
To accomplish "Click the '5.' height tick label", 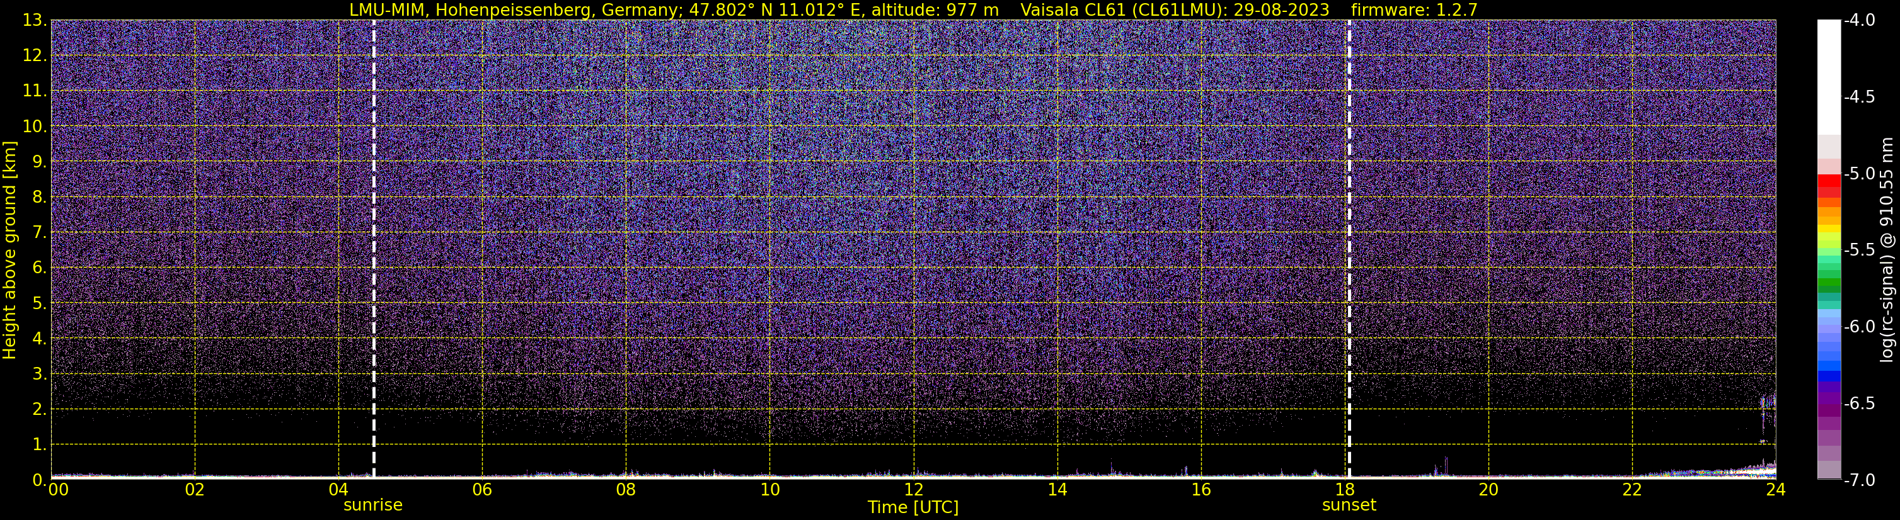I will [39, 303].
